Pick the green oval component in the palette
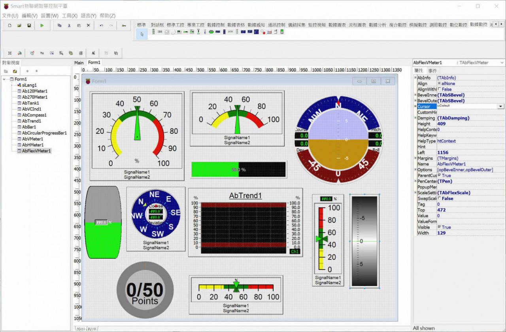 tap(211, 32)
